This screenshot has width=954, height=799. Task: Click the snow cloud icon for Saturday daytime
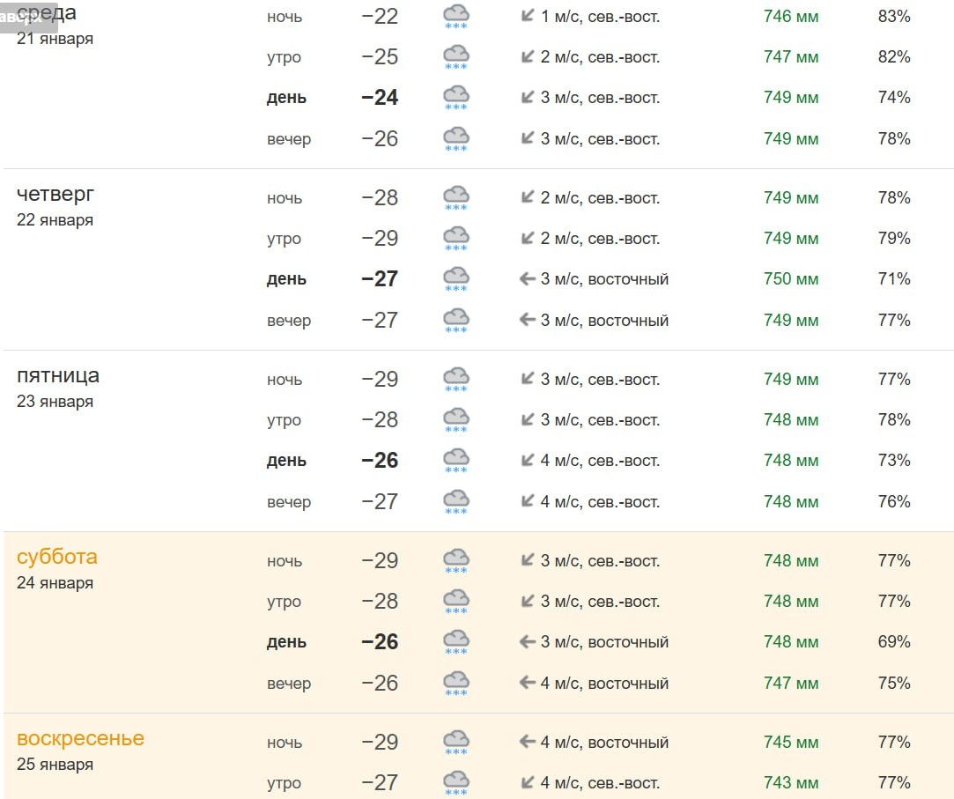pyautogui.click(x=455, y=642)
